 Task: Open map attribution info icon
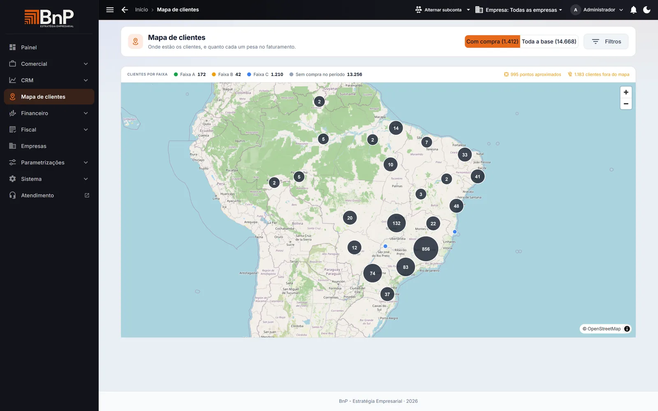tap(627, 329)
